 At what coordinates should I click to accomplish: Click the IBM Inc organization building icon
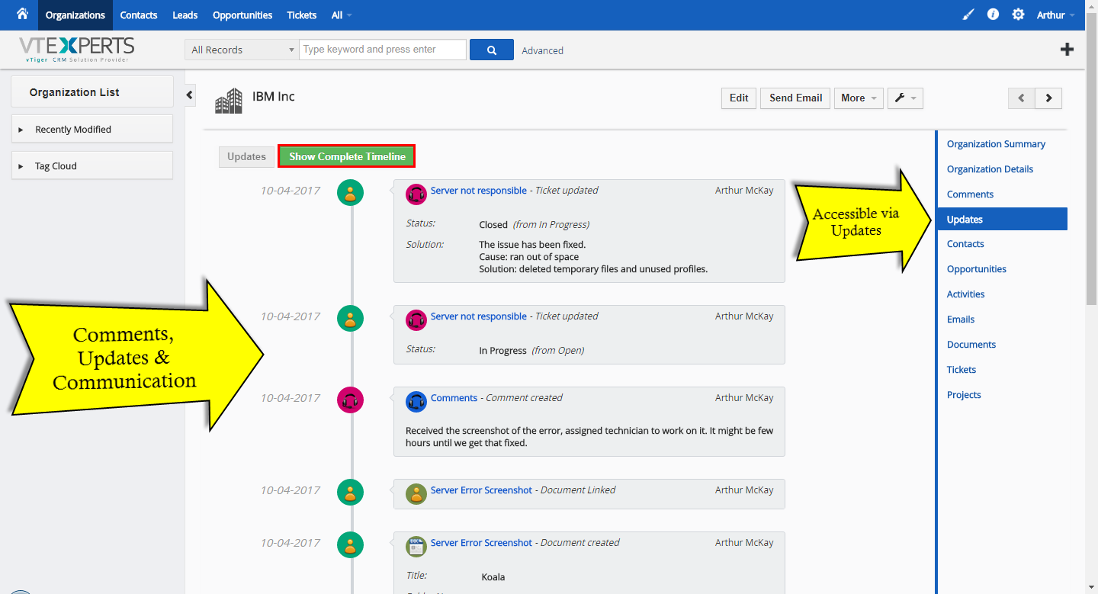pyautogui.click(x=229, y=101)
